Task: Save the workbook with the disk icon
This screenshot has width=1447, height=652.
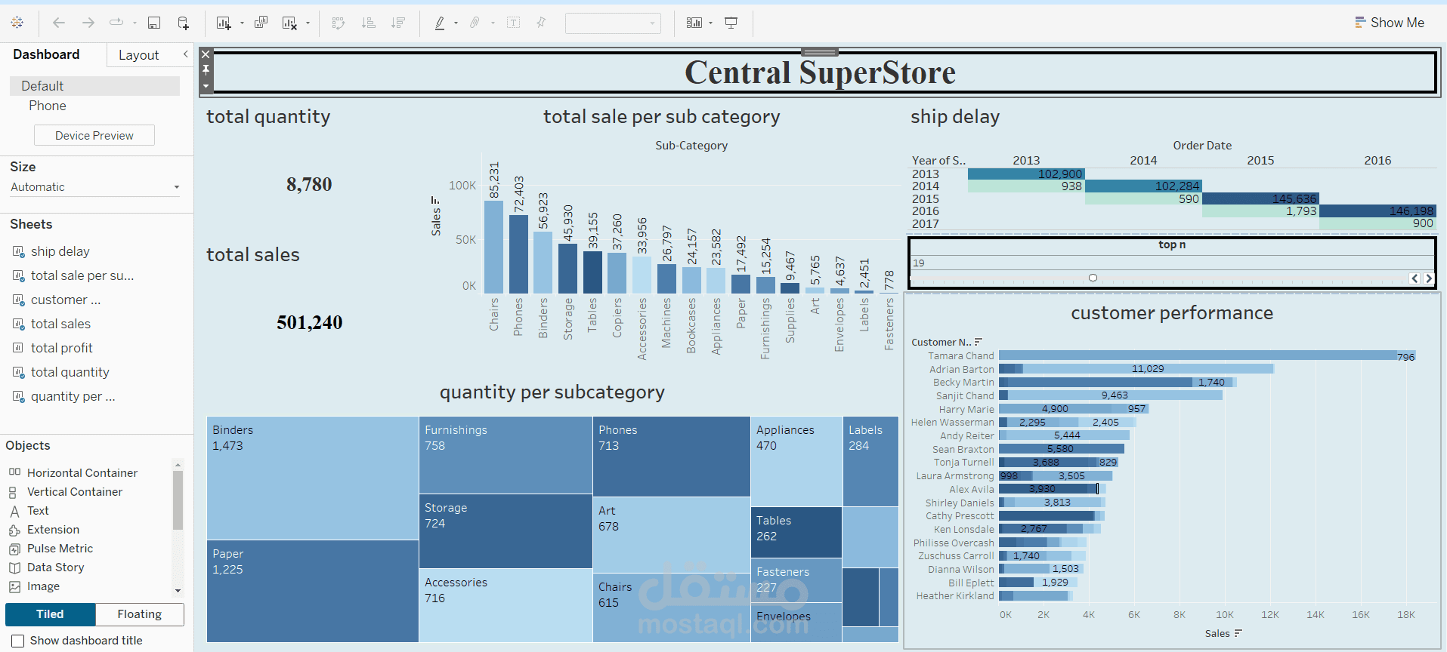Action: (154, 23)
